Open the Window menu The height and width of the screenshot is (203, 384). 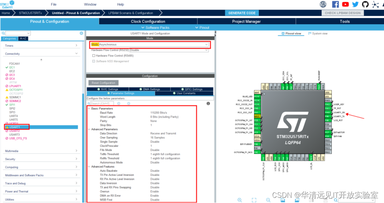[90, 4]
